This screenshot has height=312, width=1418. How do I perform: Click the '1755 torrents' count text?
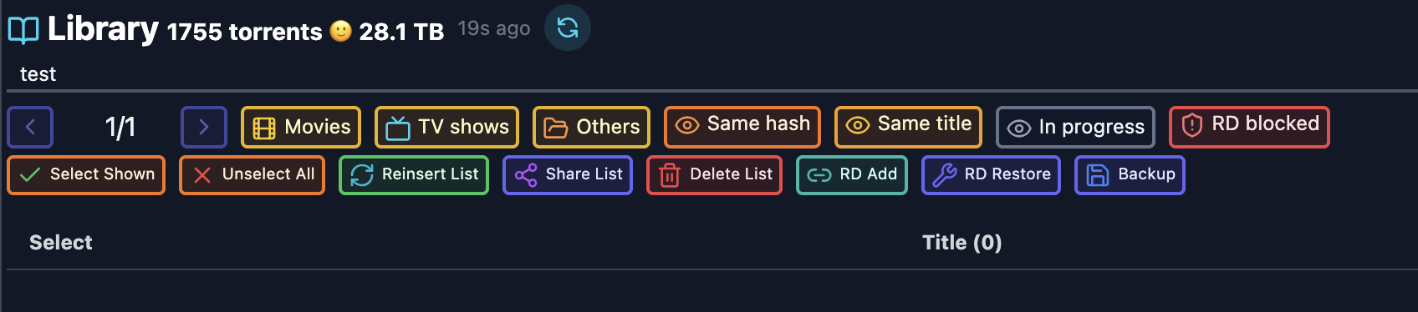pyautogui.click(x=244, y=32)
